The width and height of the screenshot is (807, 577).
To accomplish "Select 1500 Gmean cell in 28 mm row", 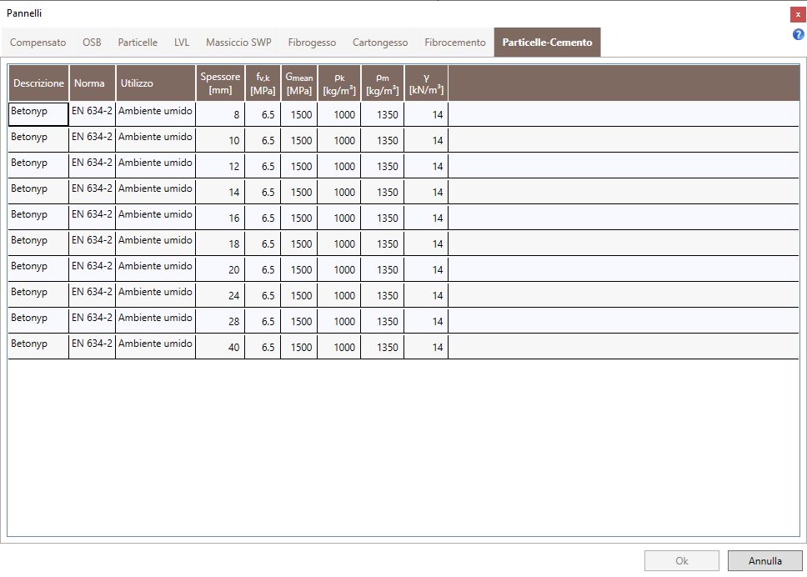I will [299, 321].
